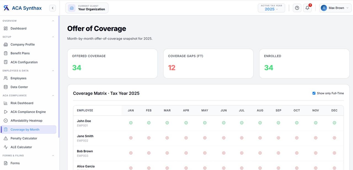Click the Enrolled 34 card

pyautogui.click(x=304, y=64)
